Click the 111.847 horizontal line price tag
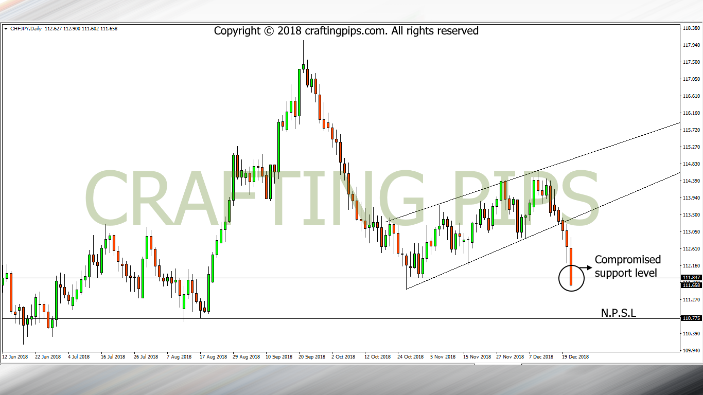The width and height of the screenshot is (703, 395). (691, 278)
